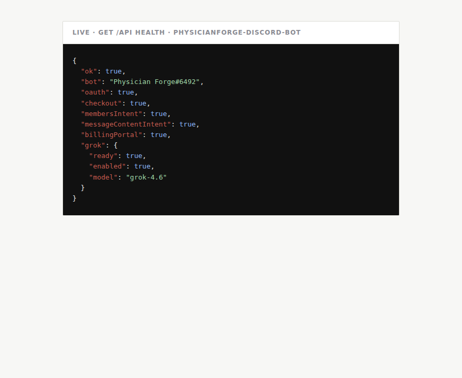Screen dimensions: 462x378
Task: Click the "grok-4.6" model value
Action: click(x=146, y=177)
